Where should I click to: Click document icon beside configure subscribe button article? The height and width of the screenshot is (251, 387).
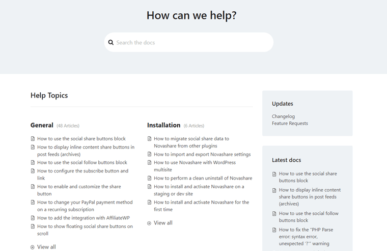point(33,171)
